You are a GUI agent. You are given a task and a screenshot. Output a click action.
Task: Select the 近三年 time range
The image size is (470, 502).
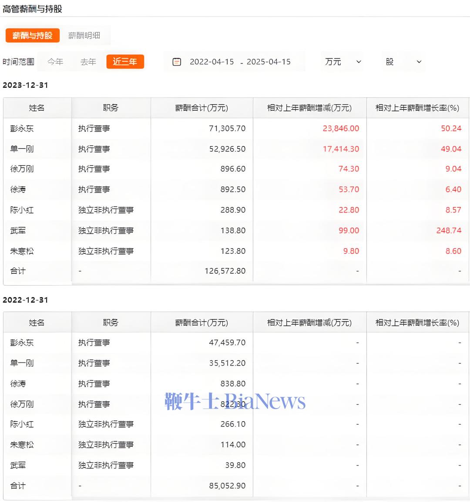click(125, 61)
